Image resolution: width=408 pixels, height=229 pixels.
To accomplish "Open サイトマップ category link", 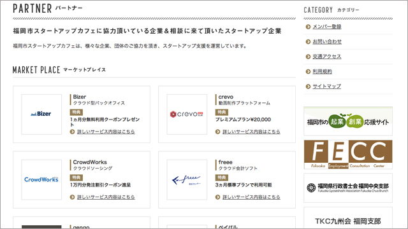I will point(326,87).
